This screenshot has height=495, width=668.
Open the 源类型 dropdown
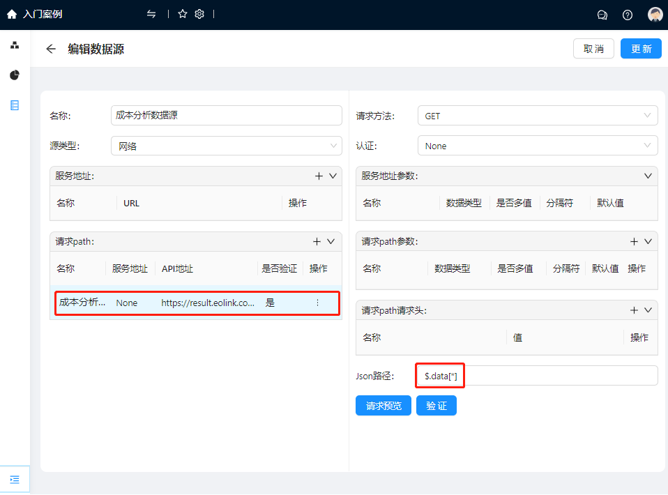click(x=226, y=146)
